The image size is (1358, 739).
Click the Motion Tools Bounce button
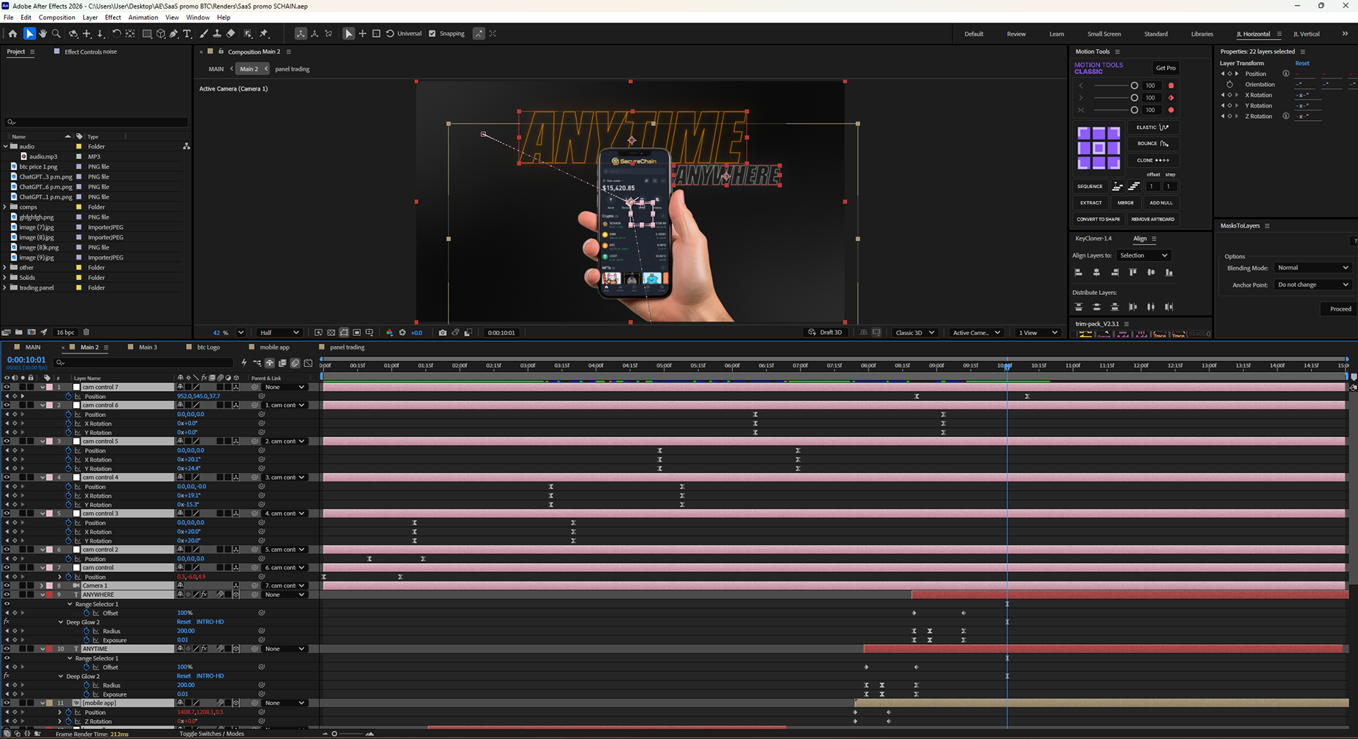(1153, 144)
